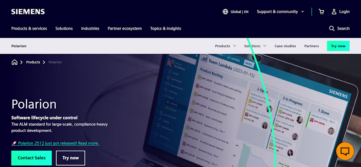Click the Search label in header
The width and height of the screenshot is (361, 167).
343,28
